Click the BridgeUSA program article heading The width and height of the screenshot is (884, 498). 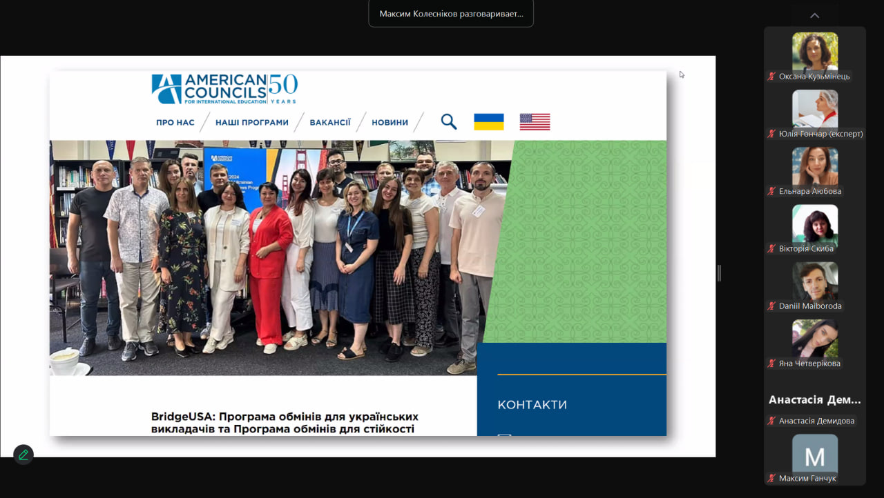tap(285, 423)
